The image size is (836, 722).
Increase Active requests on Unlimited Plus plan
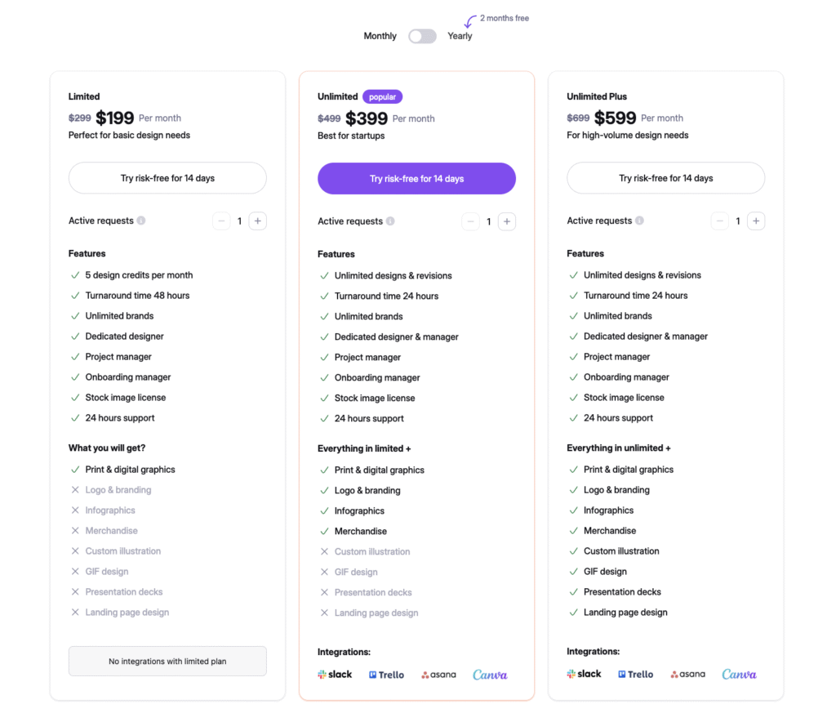tap(756, 221)
